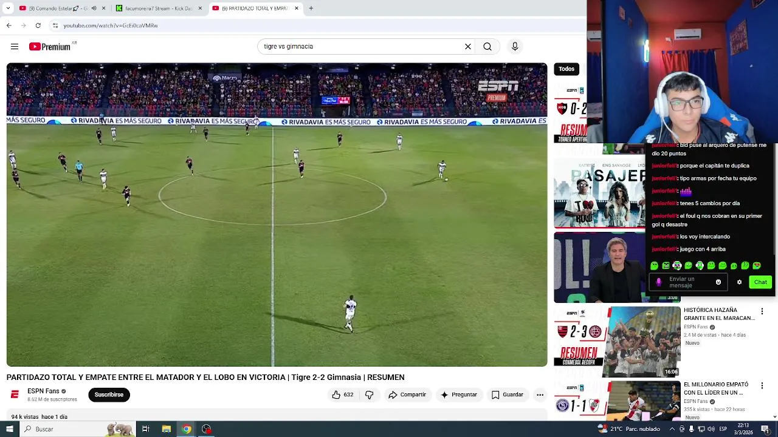The height and width of the screenshot is (437, 778).
Task: Open the Windows Start menu
Action: tap(9, 429)
